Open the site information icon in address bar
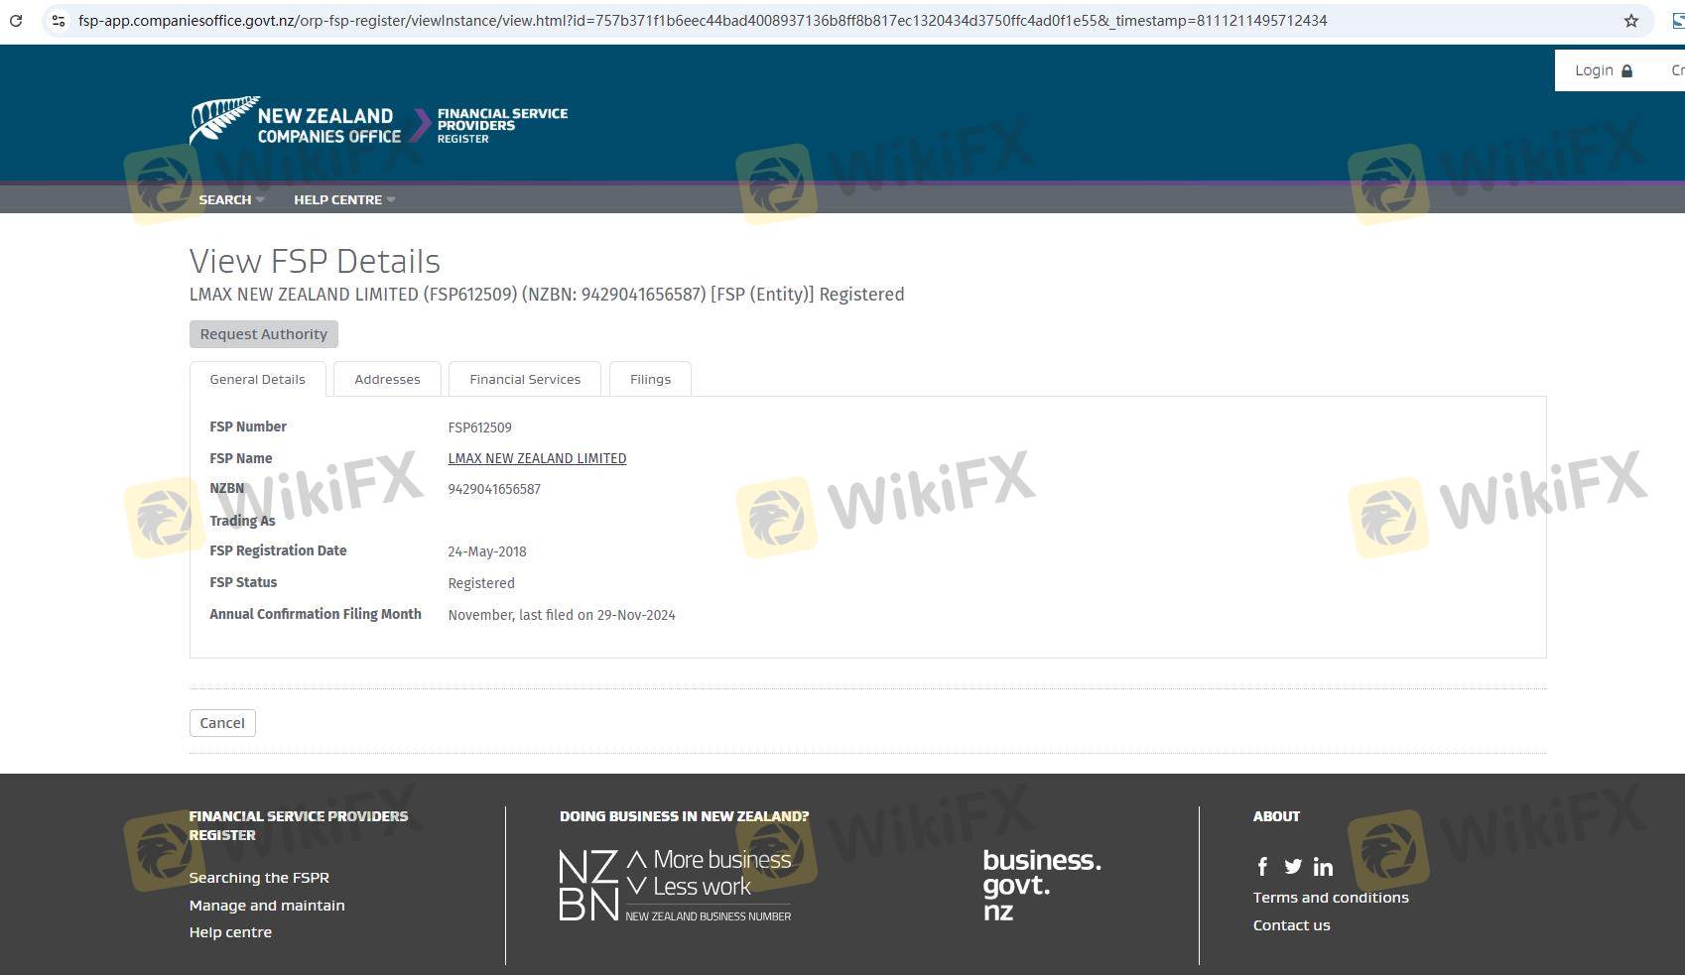Image resolution: width=1685 pixels, height=975 pixels. pyautogui.click(x=59, y=20)
